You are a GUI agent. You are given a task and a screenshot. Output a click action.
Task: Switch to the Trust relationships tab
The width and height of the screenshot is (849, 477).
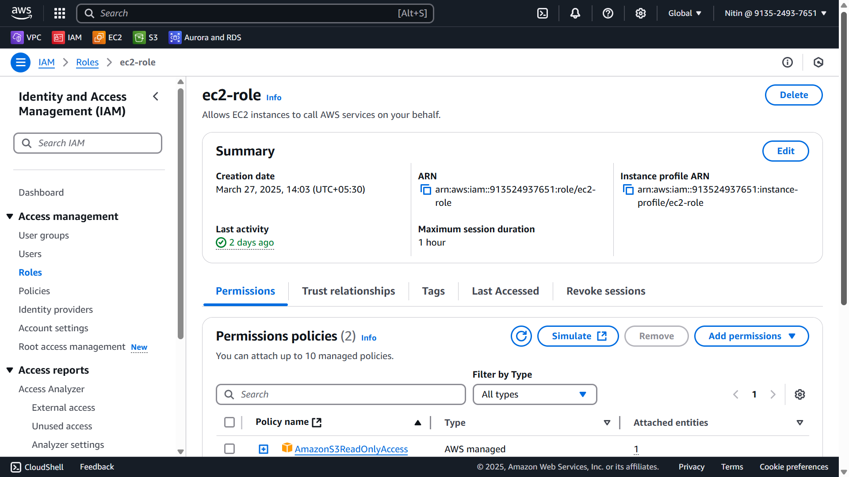pyautogui.click(x=348, y=291)
